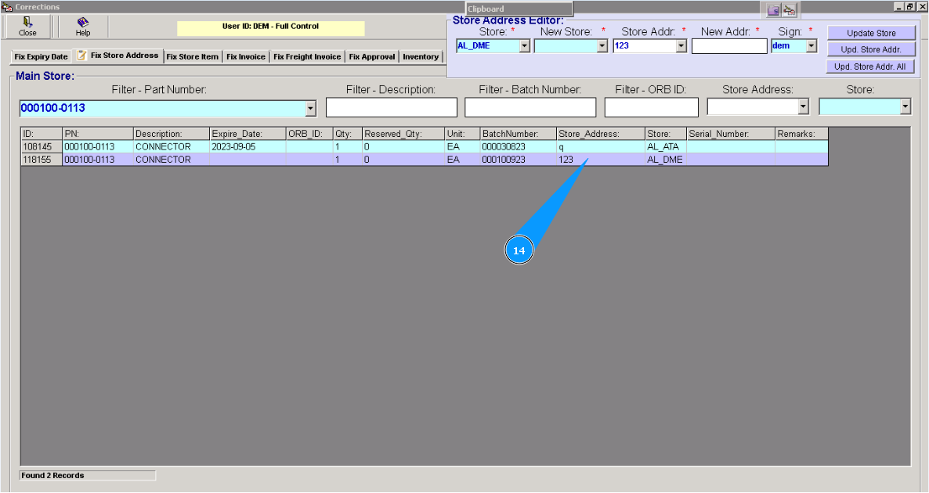
Task: Click the PN column header
Action: [x=98, y=134]
